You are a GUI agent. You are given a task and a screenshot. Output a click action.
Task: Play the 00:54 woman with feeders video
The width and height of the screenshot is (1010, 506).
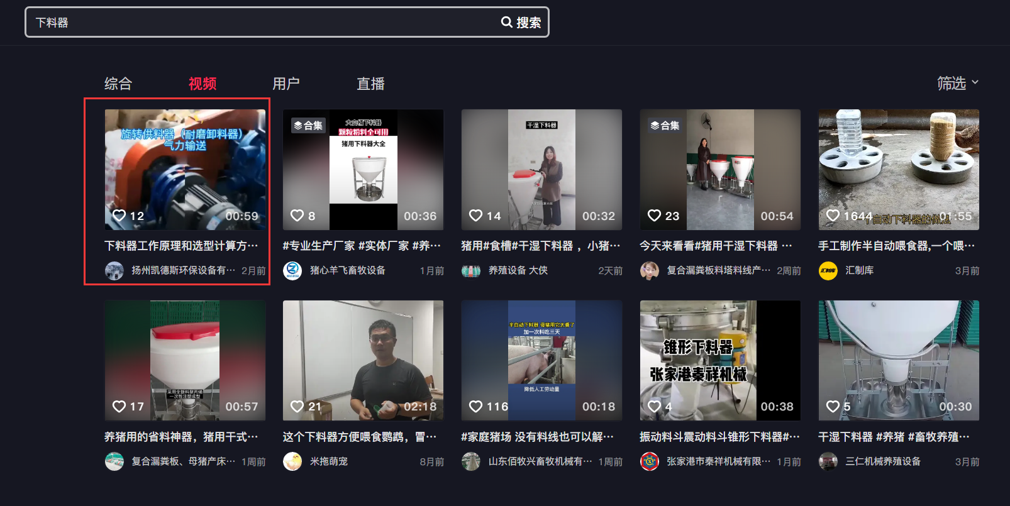coord(720,170)
